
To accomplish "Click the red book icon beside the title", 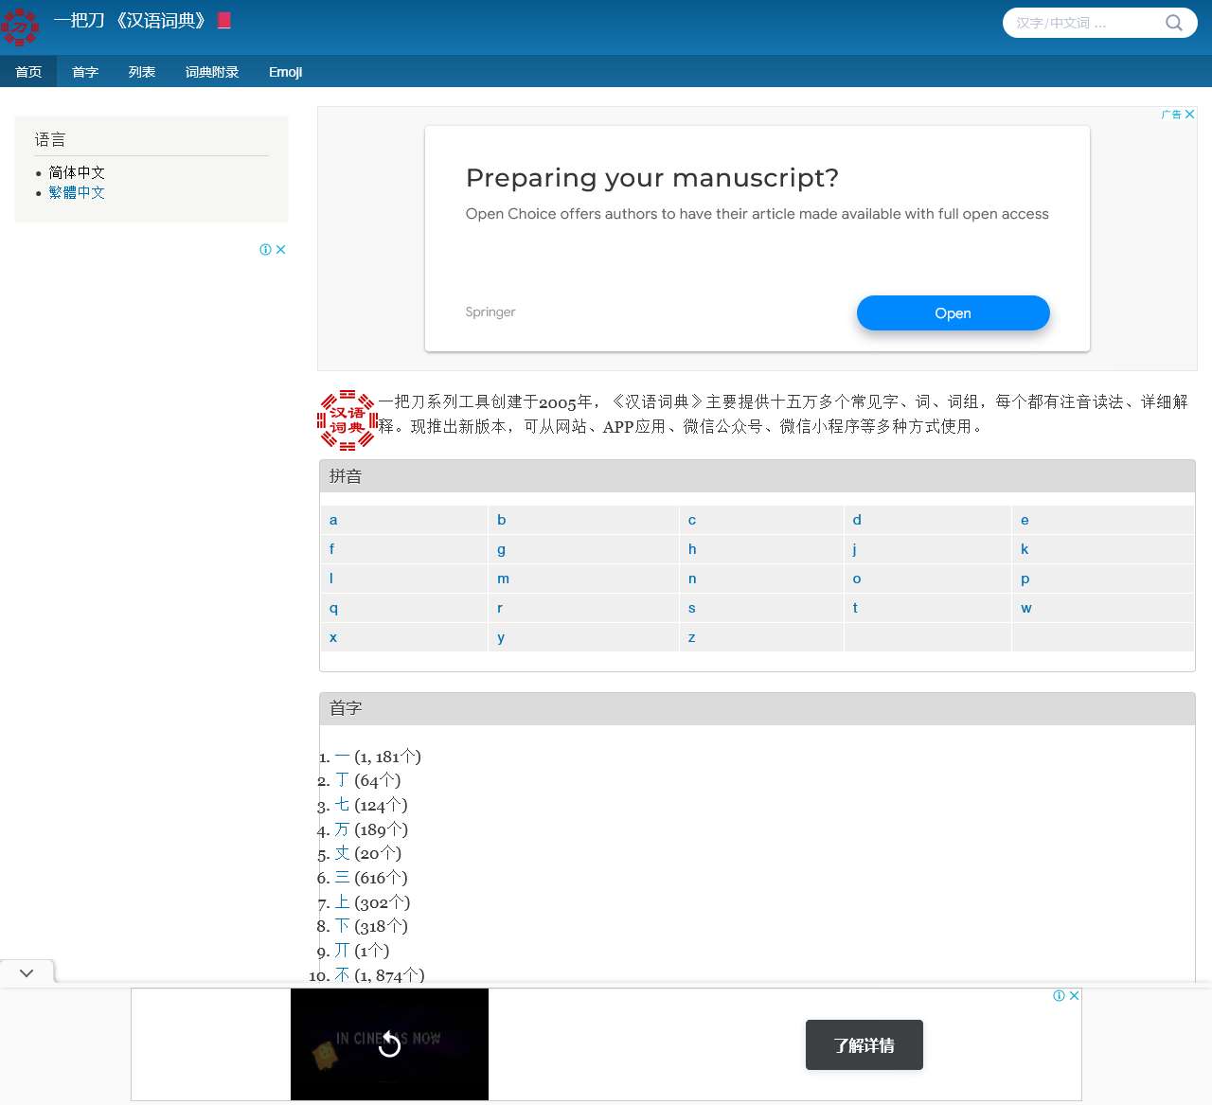I will 224,21.
